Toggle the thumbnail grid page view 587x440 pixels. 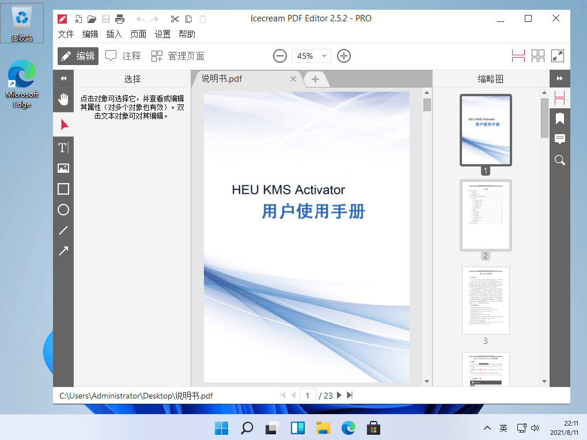[538, 56]
